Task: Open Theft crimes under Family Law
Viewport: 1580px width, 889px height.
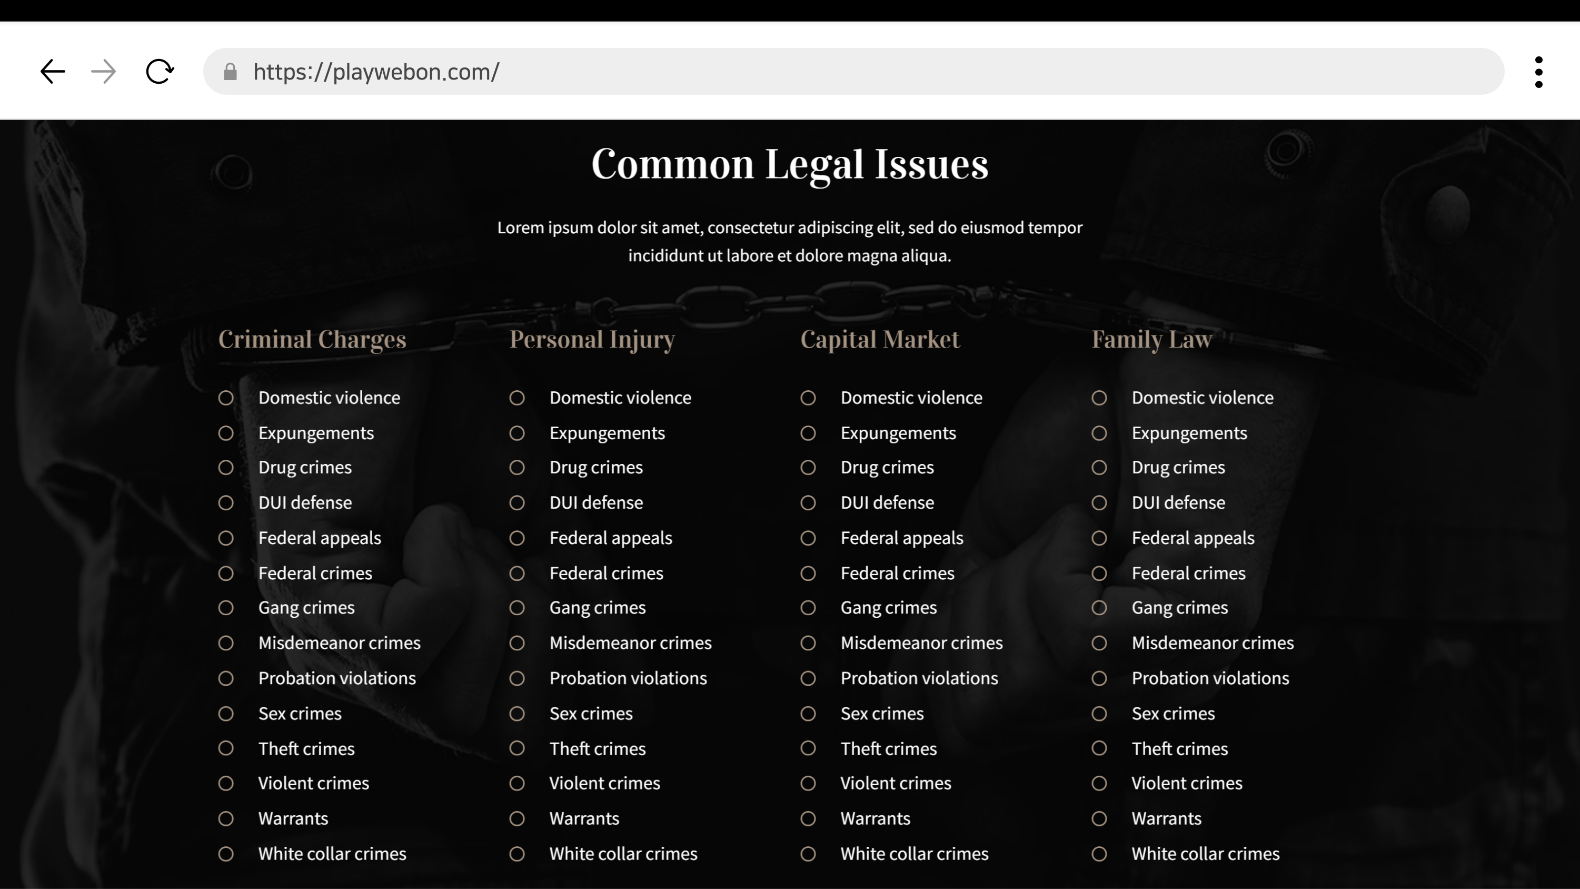Action: tap(1179, 749)
